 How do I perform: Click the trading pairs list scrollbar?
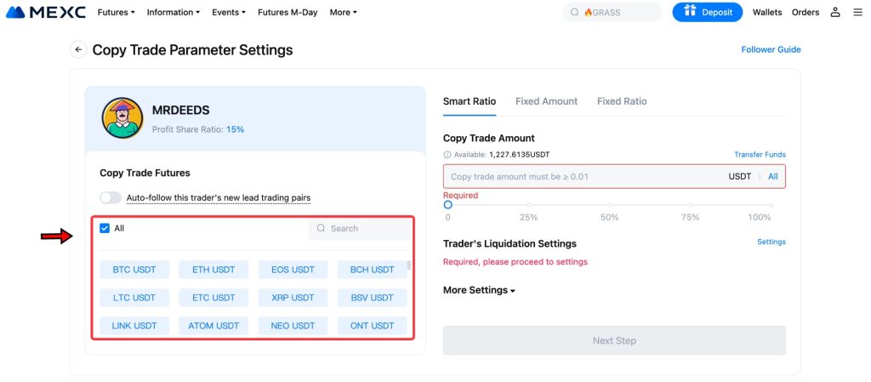(x=409, y=265)
